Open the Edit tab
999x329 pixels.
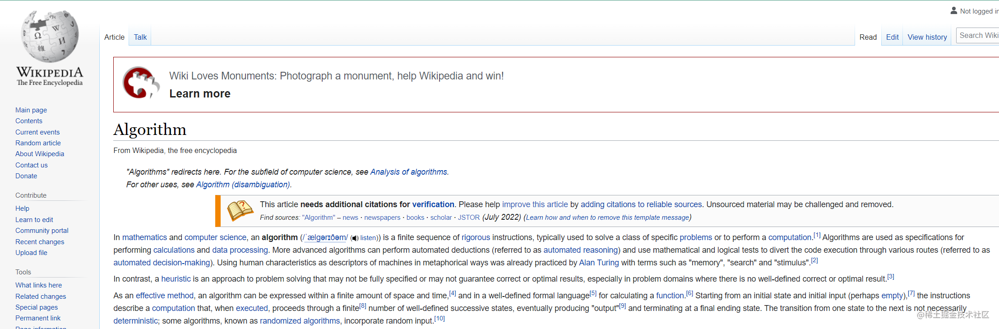(892, 37)
